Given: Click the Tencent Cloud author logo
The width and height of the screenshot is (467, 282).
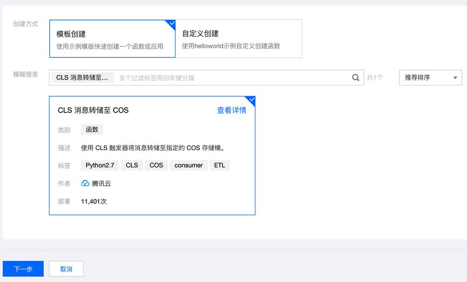Looking at the screenshot, I should point(85,183).
